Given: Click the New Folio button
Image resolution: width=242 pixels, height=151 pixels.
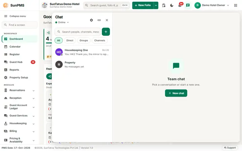Looking at the screenshot, I should click(143, 5).
